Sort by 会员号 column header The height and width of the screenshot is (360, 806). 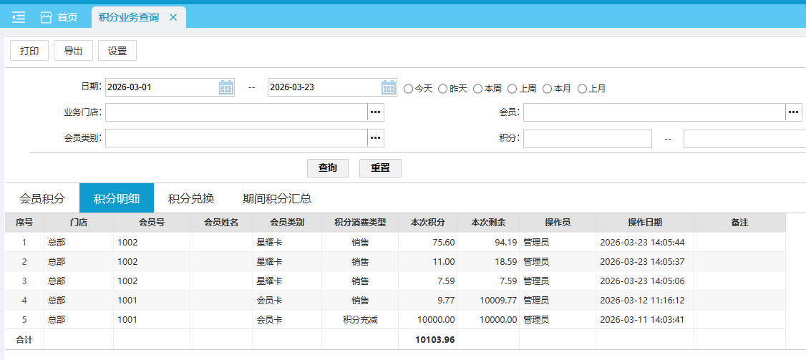pos(152,223)
